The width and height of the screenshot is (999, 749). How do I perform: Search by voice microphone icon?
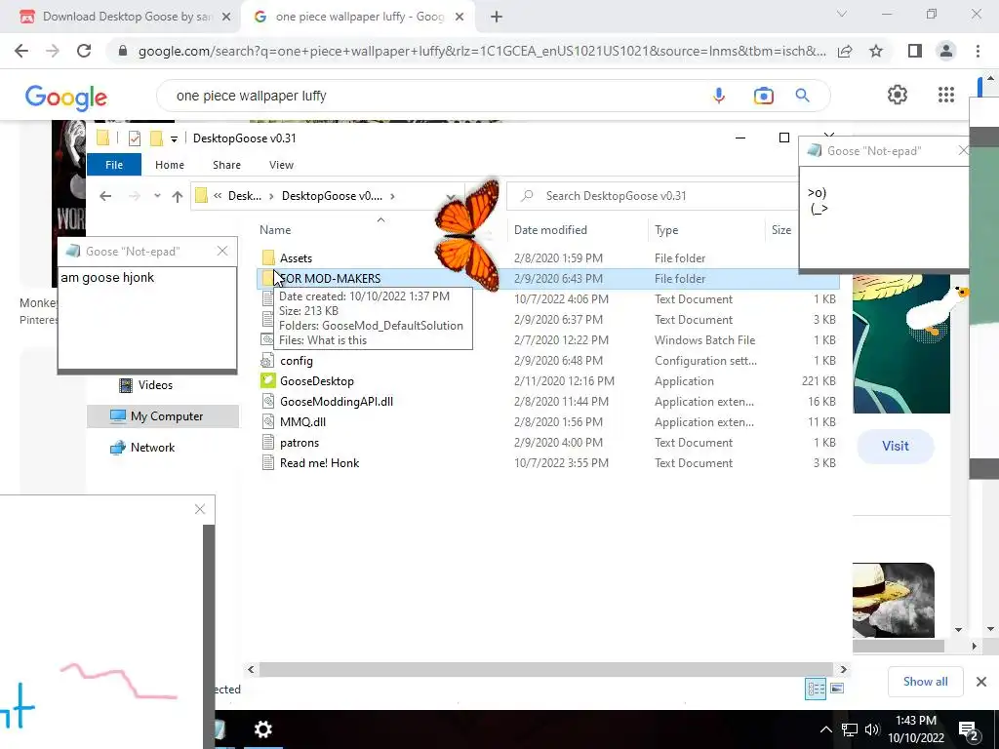pyautogui.click(x=719, y=96)
